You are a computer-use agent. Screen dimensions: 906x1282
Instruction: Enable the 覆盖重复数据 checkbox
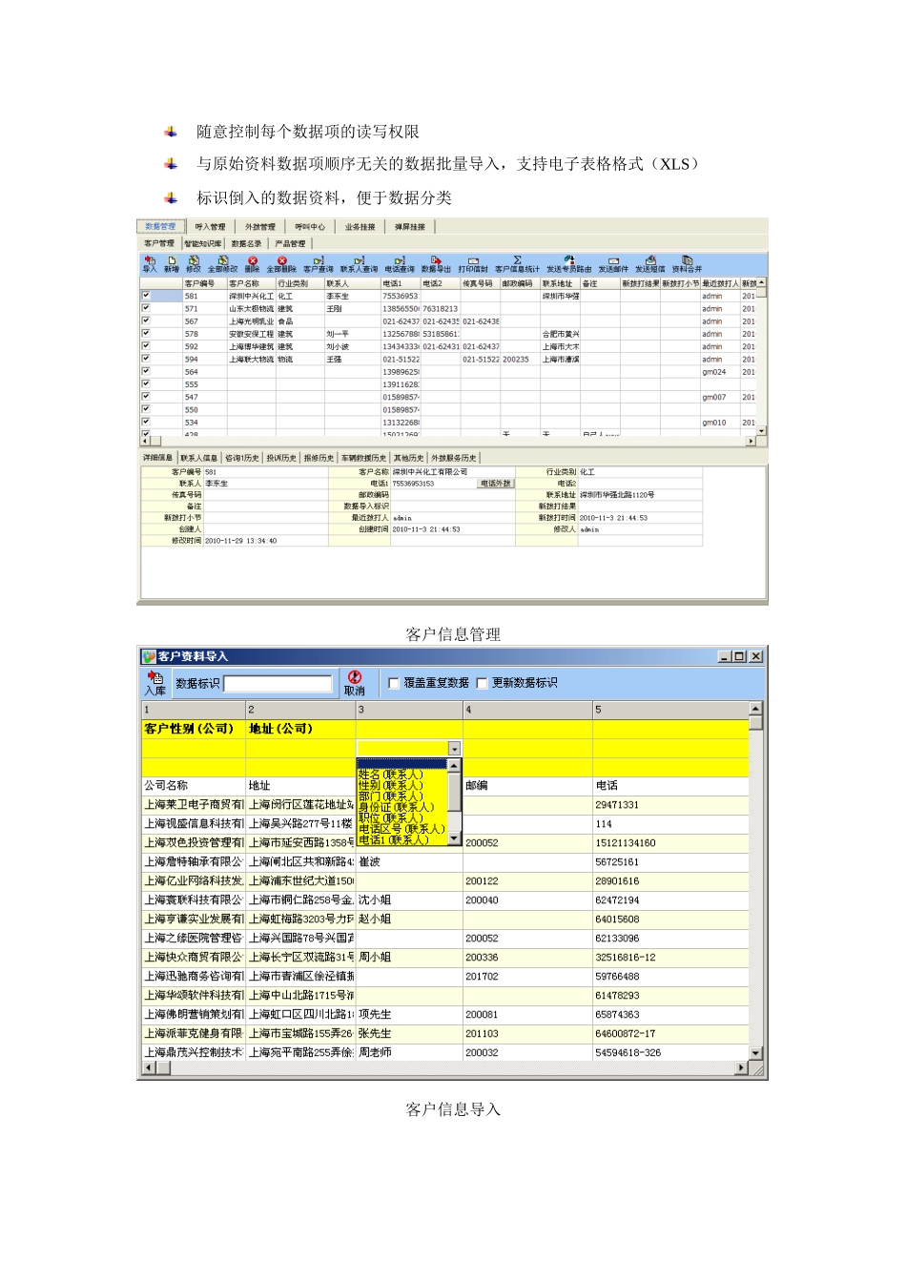click(394, 683)
